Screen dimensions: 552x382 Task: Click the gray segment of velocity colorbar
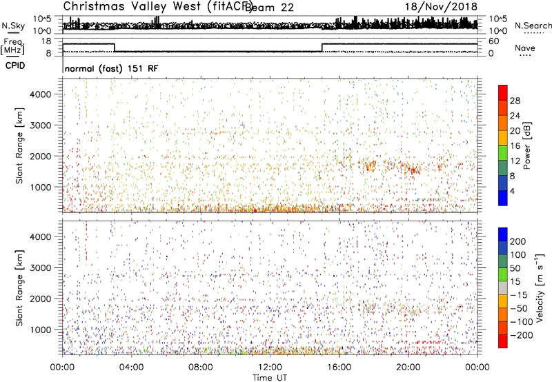(503, 288)
